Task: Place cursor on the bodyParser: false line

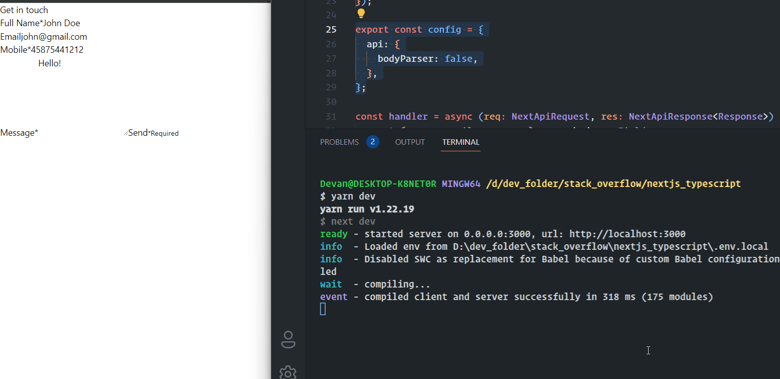Action: coord(428,58)
